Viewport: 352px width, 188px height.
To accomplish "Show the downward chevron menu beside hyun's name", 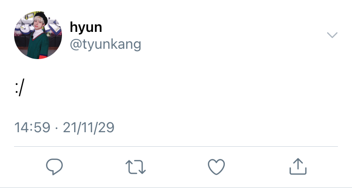I will point(332,35).
